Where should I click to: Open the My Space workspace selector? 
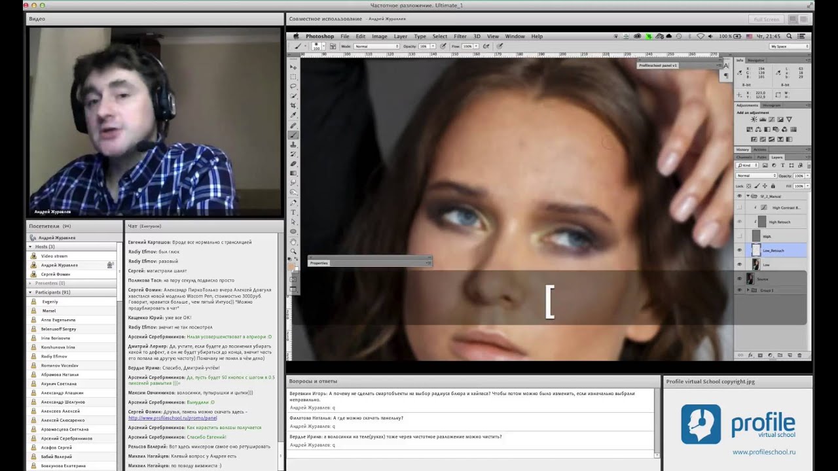pyautogui.click(x=789, y=46)
